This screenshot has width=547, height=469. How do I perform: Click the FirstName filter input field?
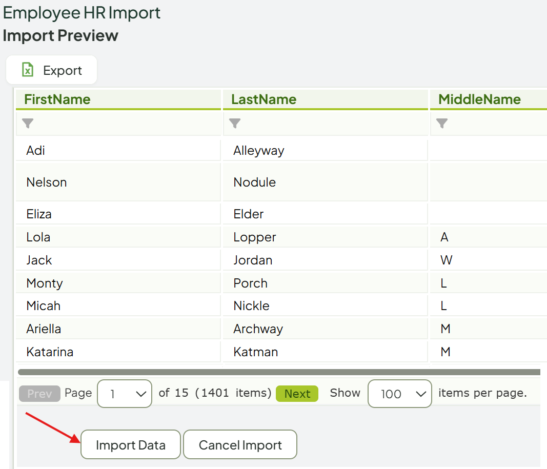118,123
